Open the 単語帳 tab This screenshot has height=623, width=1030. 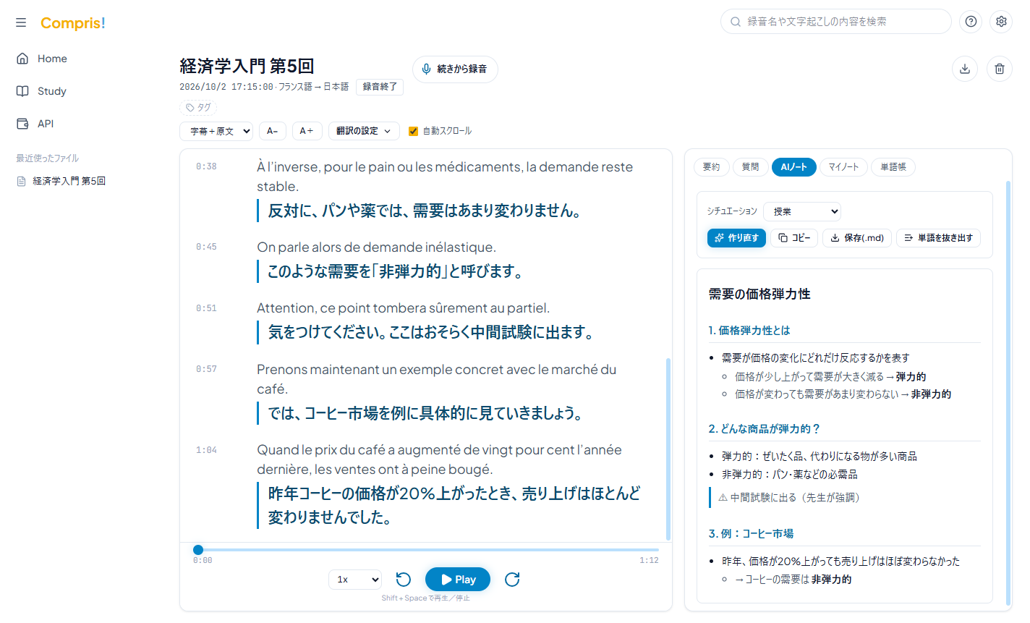coord(893,167)
